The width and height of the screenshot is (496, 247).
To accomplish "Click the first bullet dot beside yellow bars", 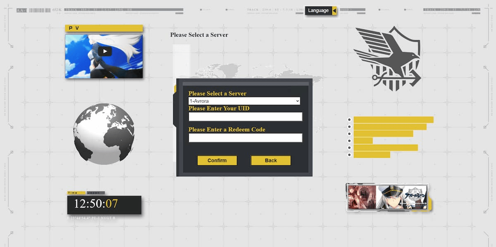I will click(x=349, y=120).
